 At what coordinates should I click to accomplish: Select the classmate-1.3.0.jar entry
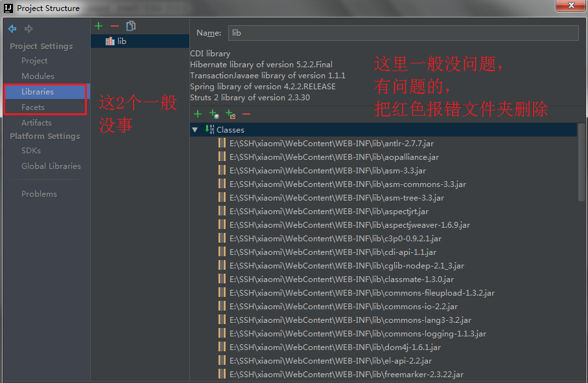pyautogui.click(x=342, y=279)
